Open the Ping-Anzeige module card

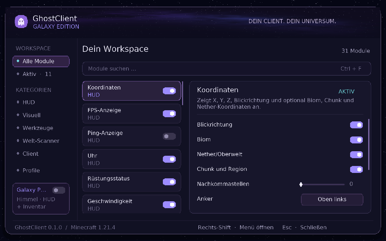click(131, 136)
